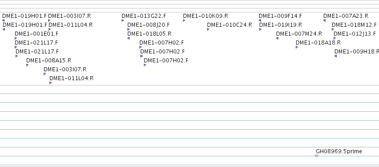Click the left-pointing arrow under DME1-018L05.R
This screenshot has width=379, height=167.
(x=128, y=38)
